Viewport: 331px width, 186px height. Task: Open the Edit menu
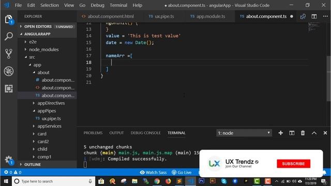coord(31,5)
